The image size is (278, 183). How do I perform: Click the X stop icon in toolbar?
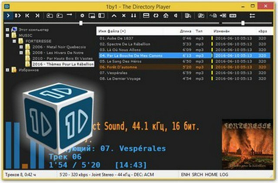point(124,16)
